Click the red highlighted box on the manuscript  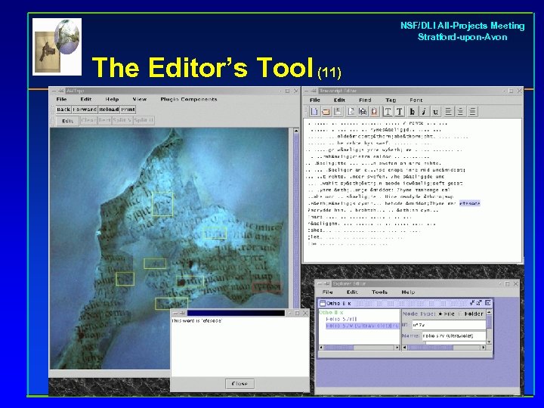point(267,288)
